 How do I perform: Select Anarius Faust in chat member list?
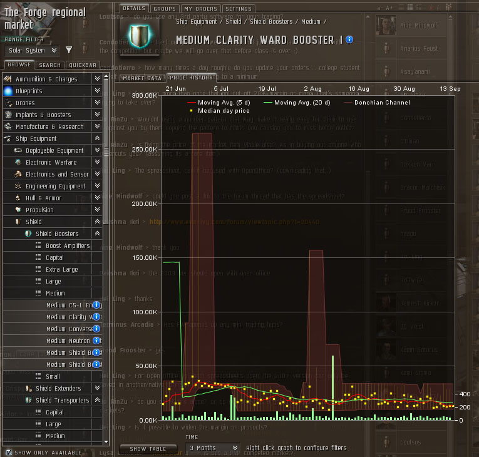click(x=411, y=48)
